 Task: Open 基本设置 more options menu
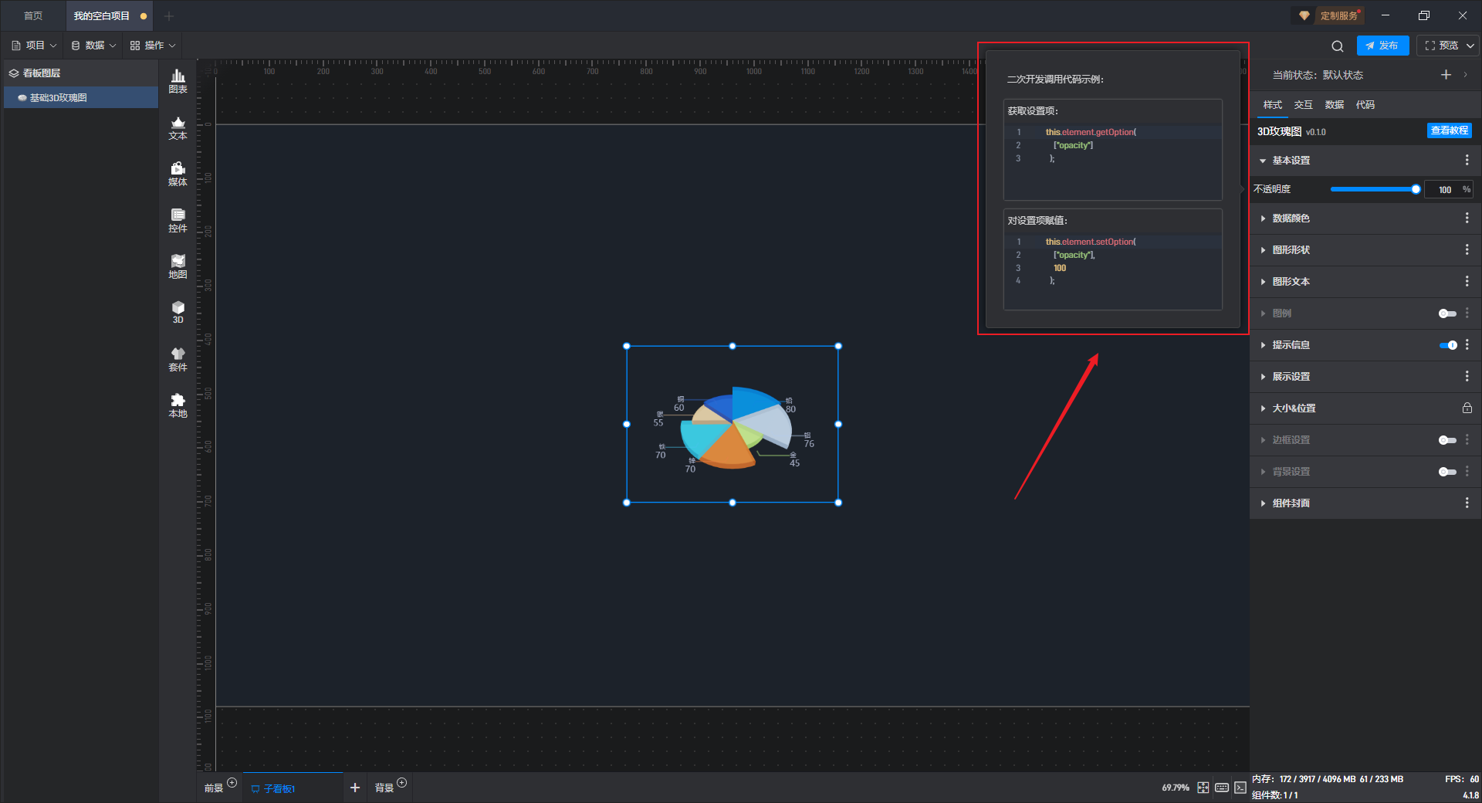pos(1467,160)
